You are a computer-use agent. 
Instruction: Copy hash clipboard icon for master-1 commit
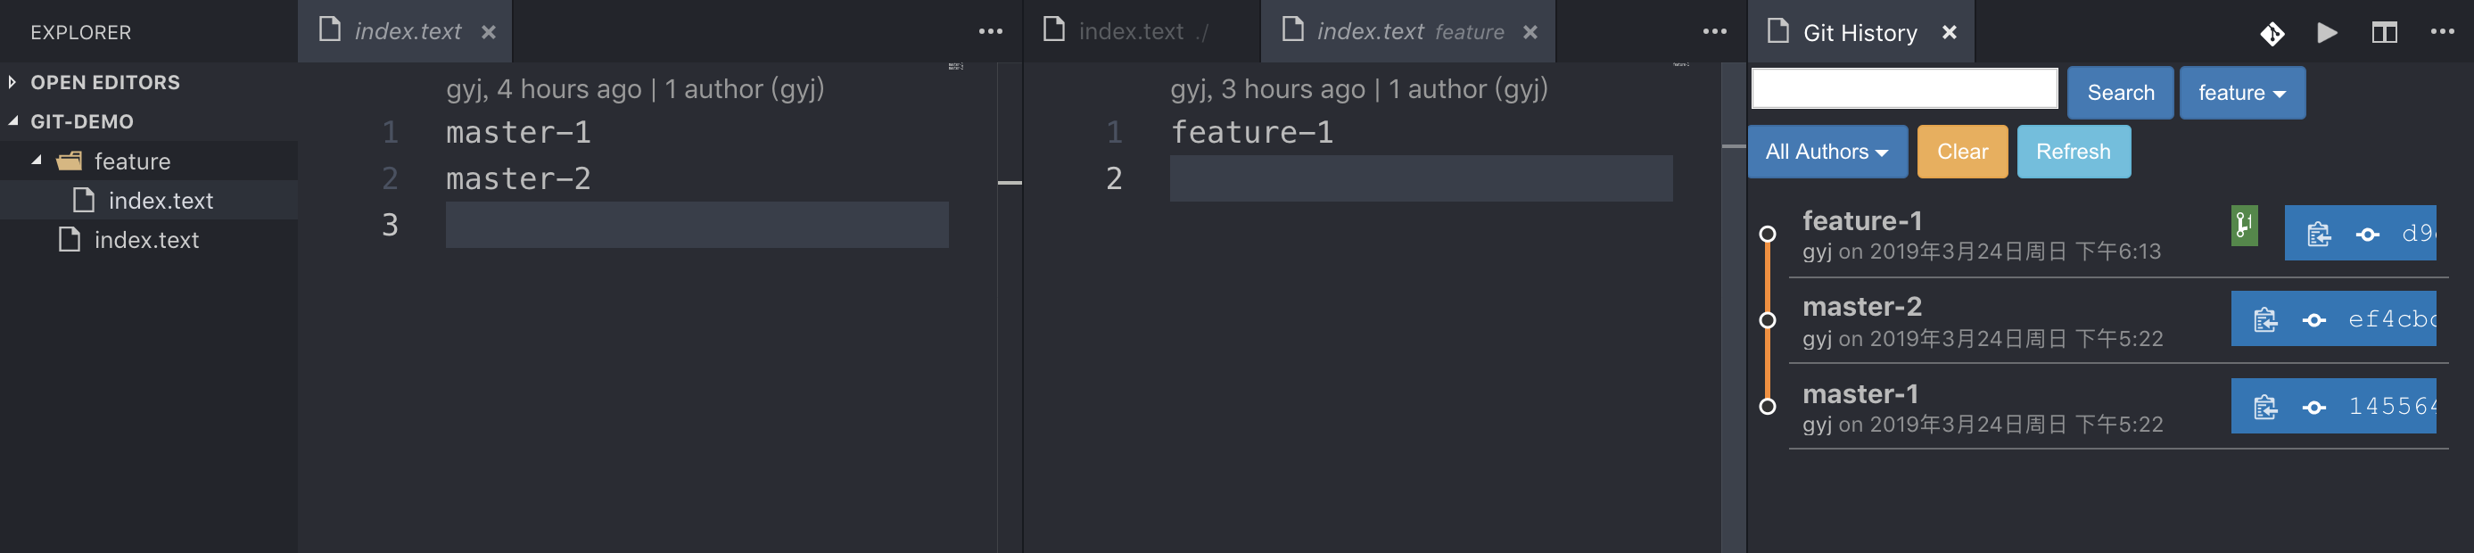coord(2265,407)
